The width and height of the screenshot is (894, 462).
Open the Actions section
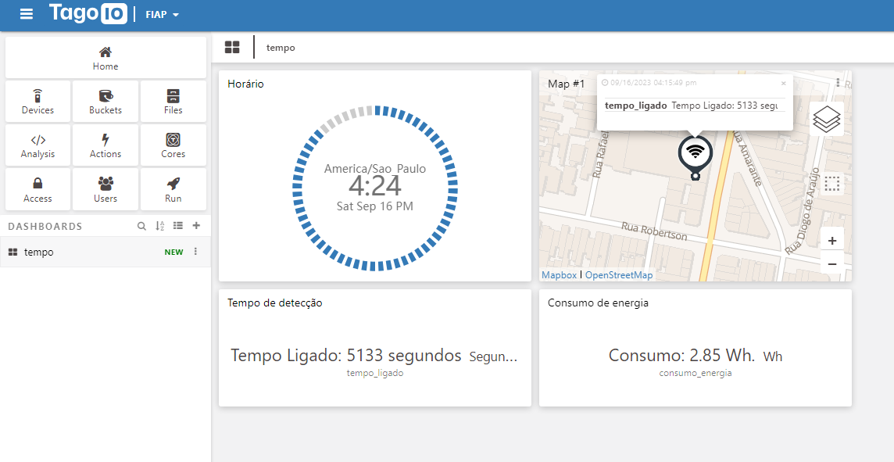(x=105, y=145)
